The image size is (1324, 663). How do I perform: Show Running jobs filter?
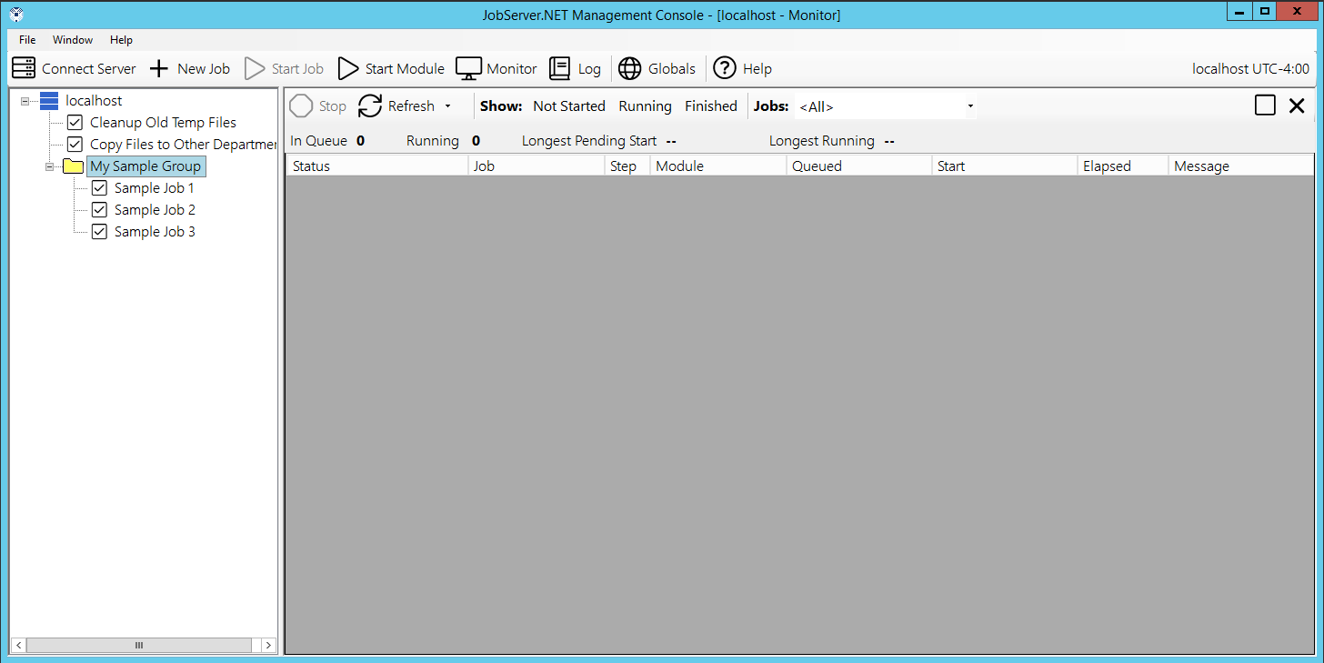tap(645, 106)
